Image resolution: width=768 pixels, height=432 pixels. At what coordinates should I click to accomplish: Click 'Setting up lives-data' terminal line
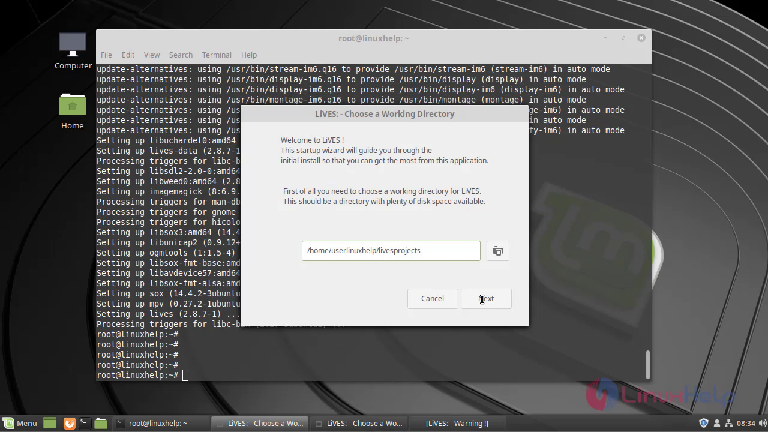(169, 151)
